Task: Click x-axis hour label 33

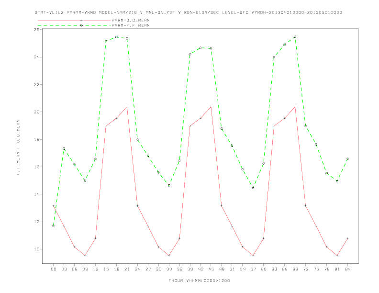Action: tap(169, 269)
